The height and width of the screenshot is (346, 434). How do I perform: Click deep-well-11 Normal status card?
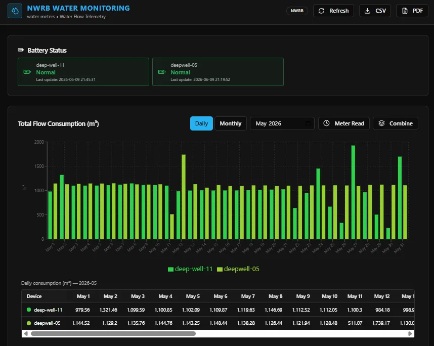83,72
